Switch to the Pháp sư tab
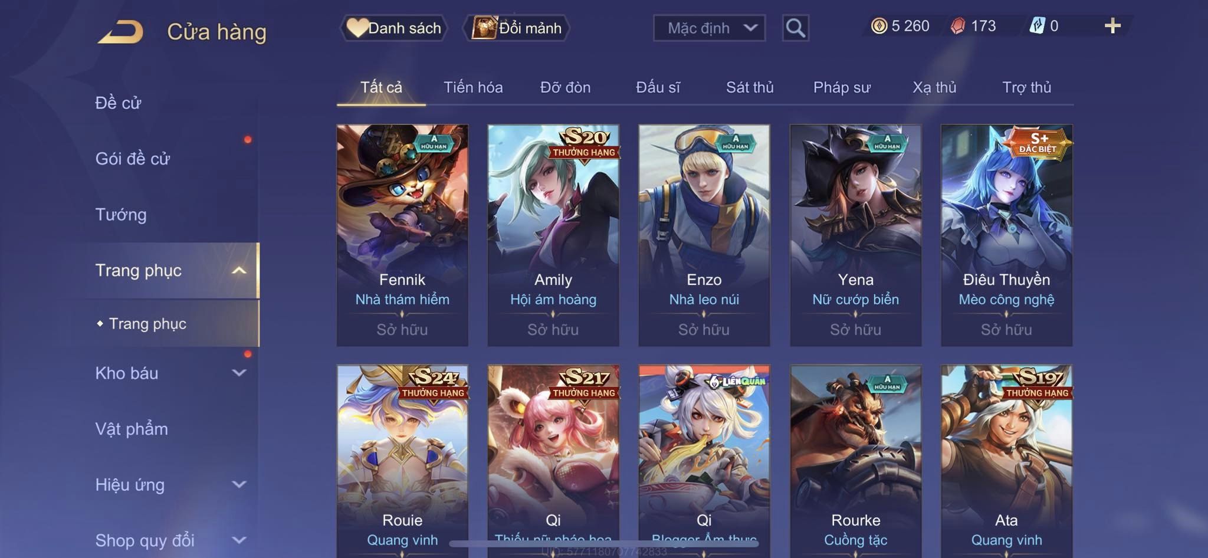The image size is (1208, 558). pos(842,87)
